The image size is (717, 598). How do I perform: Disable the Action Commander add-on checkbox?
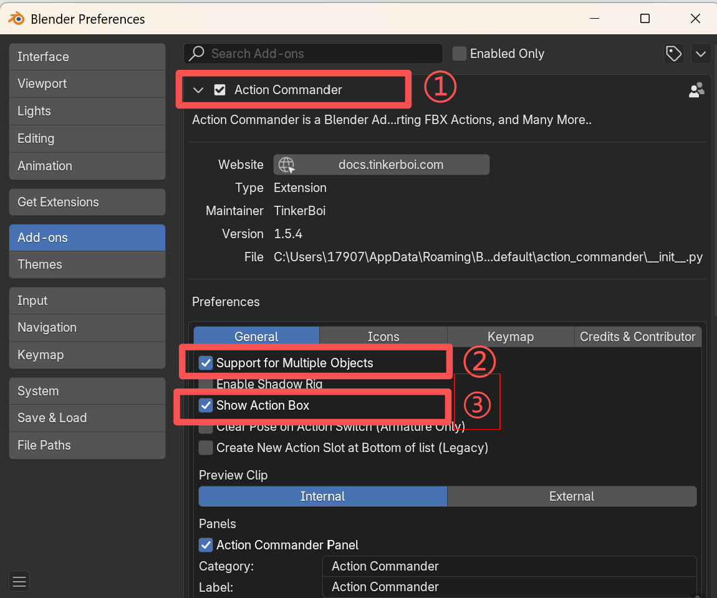coord(220,90)
